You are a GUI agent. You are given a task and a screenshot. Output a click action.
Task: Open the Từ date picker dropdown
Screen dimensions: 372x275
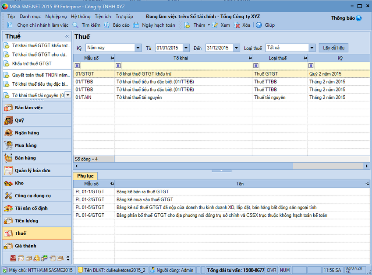click(x=186, y=48)
